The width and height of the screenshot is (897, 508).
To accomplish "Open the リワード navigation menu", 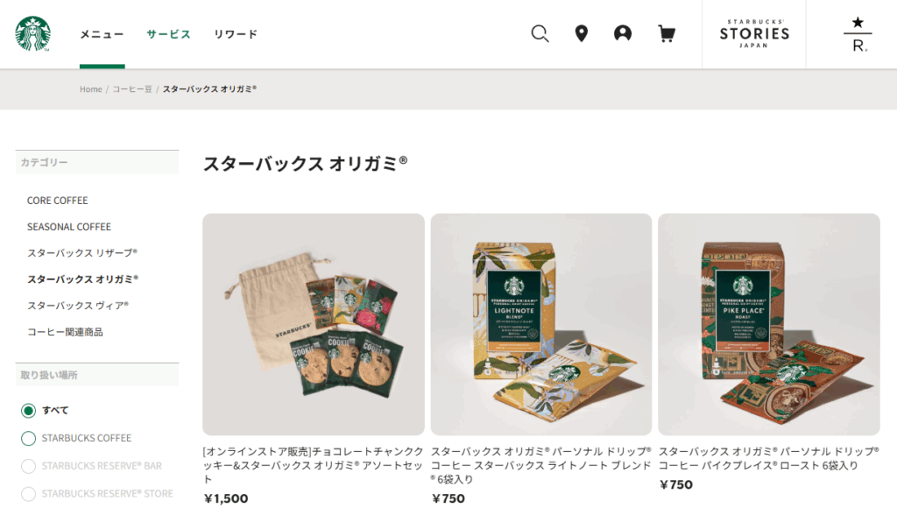I will pyautogui.click(x=236, y=34).
